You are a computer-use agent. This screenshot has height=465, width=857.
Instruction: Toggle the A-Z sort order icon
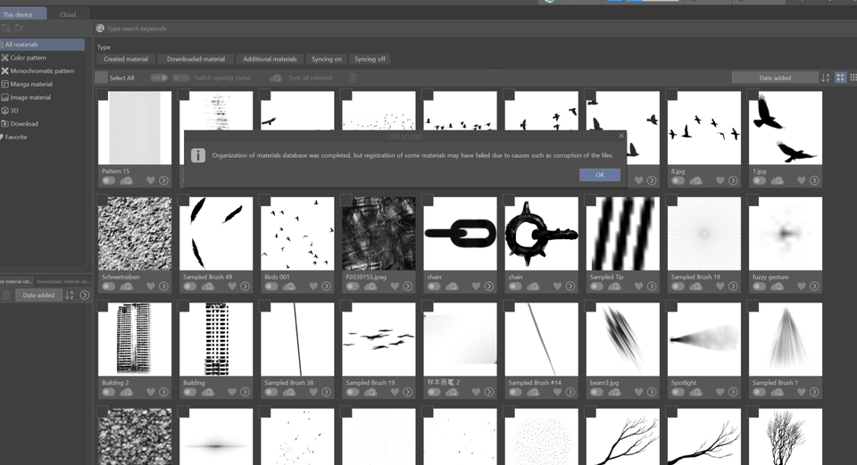(x=825, y=78)
